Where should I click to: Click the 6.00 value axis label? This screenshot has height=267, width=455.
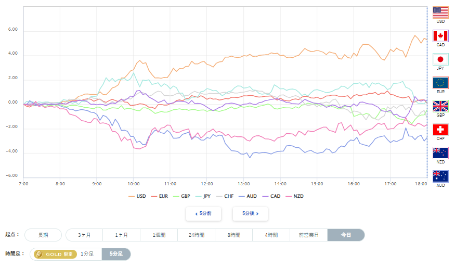tap(13, 29)
